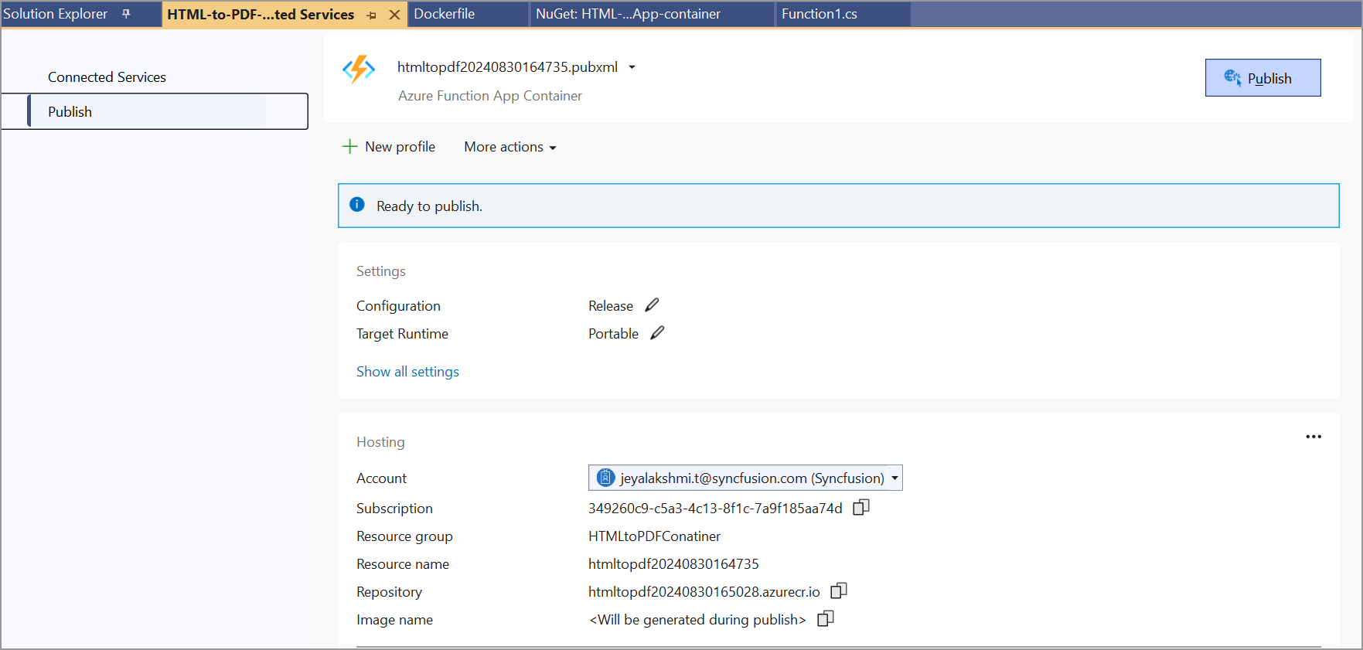
Task: Click the pin icon on the HTML-to-PDF tab
Action: (x=372, y=15)
